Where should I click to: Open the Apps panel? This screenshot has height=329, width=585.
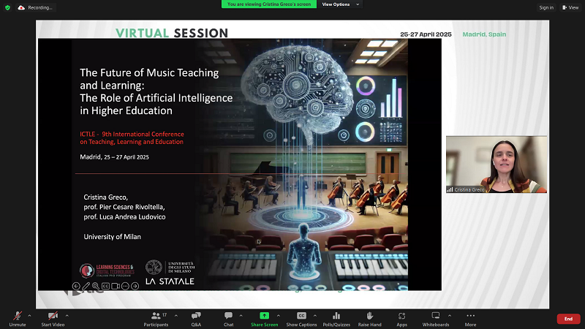point(401,316)
